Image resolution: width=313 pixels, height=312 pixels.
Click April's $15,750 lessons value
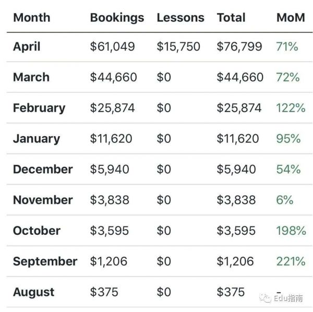(178, 46)
